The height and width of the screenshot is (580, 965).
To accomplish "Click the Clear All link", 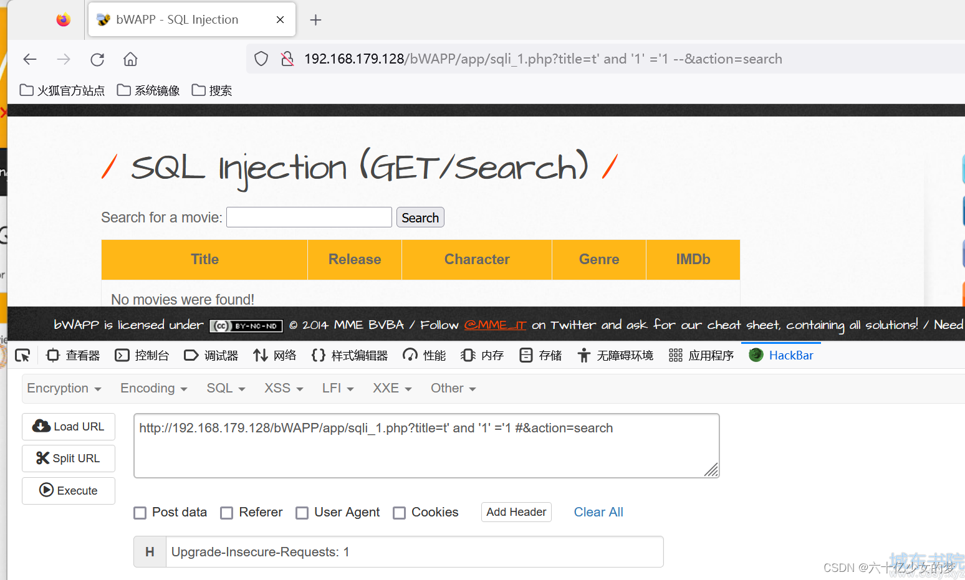I will 598,512.
